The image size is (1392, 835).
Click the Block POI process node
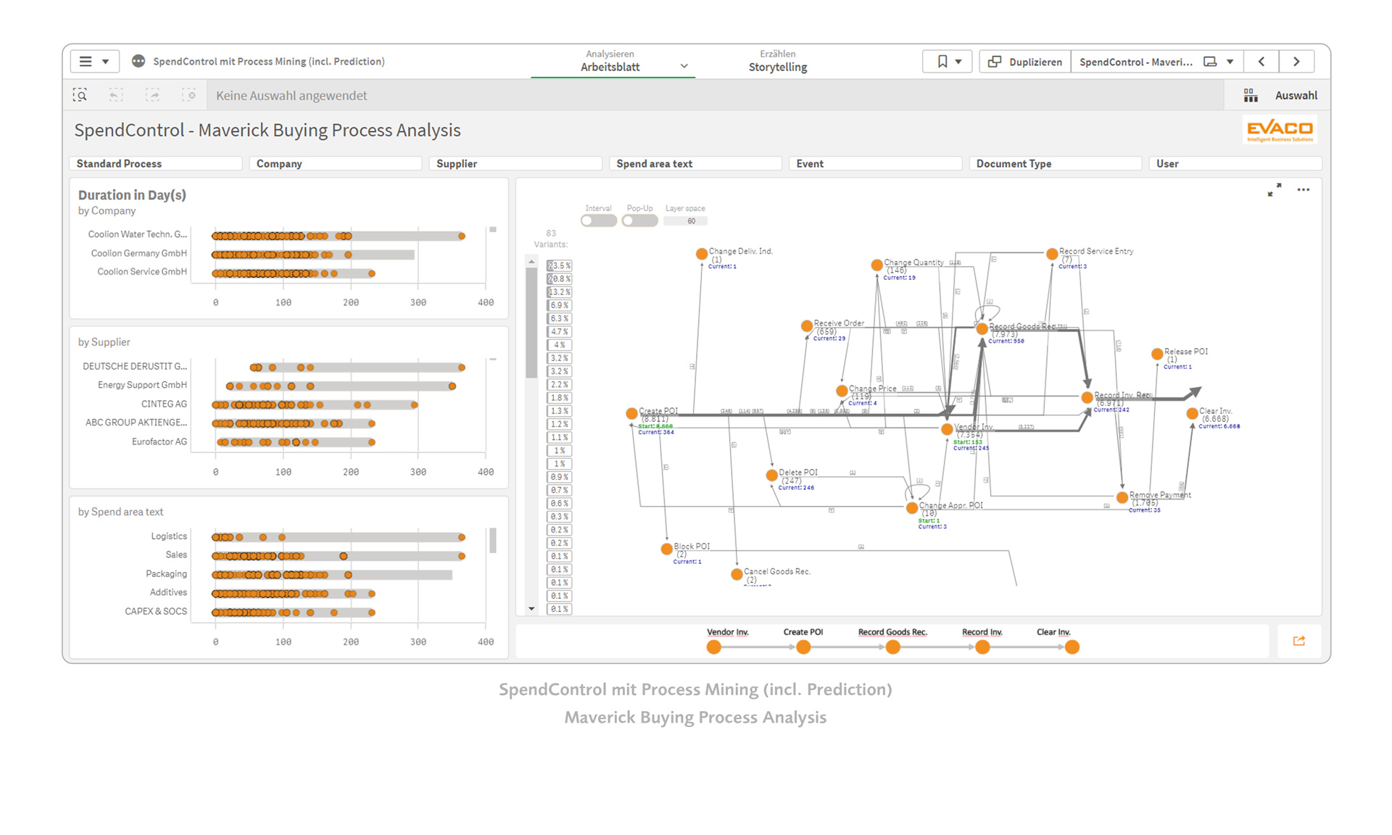pos(666,549)
